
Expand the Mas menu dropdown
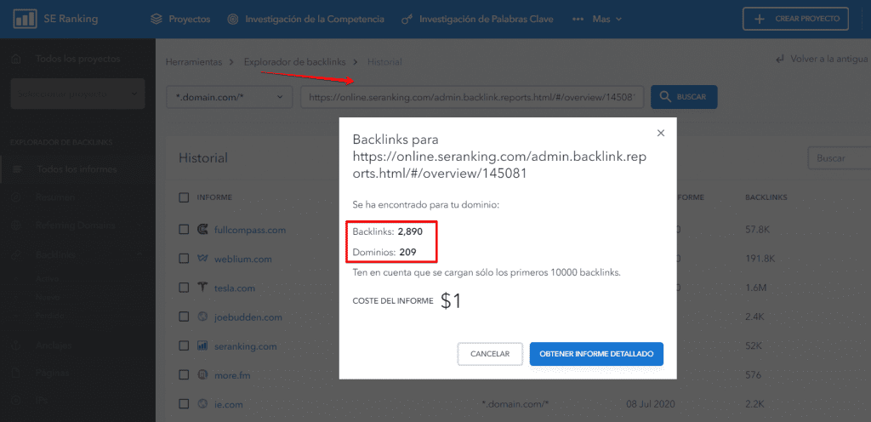[x=597, y=19]
